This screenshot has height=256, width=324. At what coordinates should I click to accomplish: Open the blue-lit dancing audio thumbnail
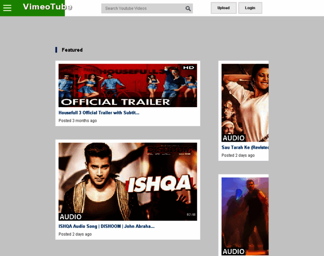pyautogui.click(x=245, y=216)
